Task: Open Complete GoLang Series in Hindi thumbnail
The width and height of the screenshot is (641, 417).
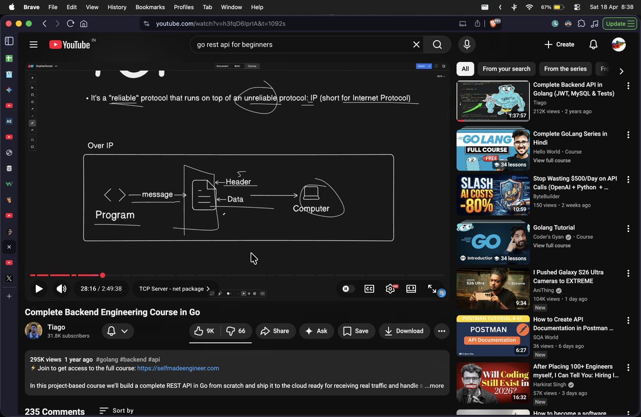Action: (493, 150)
